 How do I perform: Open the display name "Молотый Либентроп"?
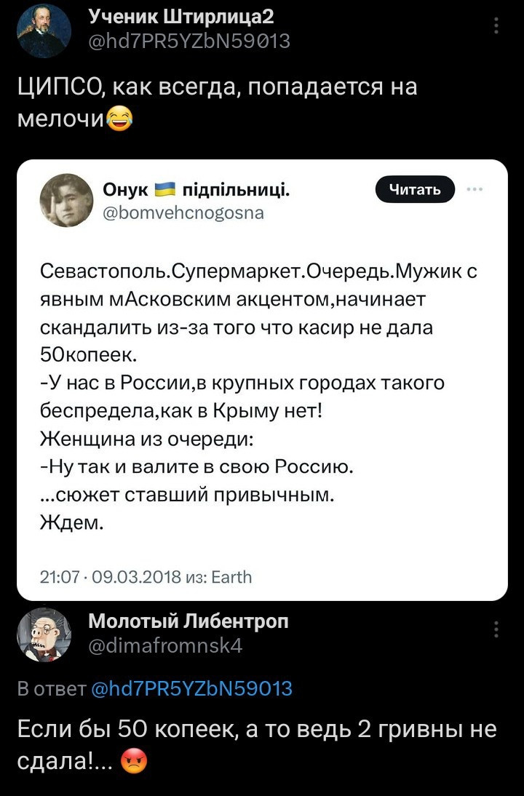point(188,621)
